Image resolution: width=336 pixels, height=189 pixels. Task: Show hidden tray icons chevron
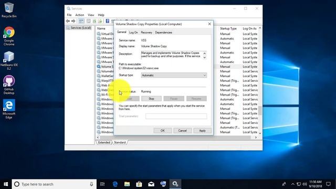point(293,184)
